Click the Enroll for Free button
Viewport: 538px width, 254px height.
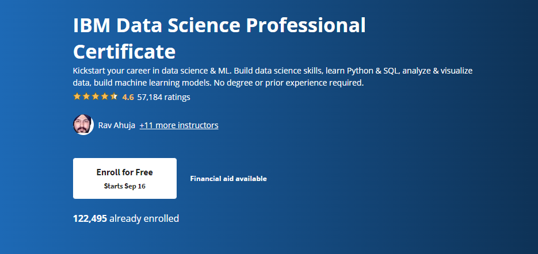[x=125, y=178]
